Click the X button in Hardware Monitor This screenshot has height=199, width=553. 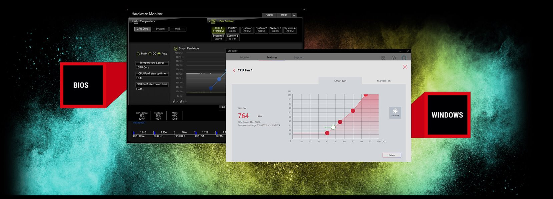[x=294, y=15]
